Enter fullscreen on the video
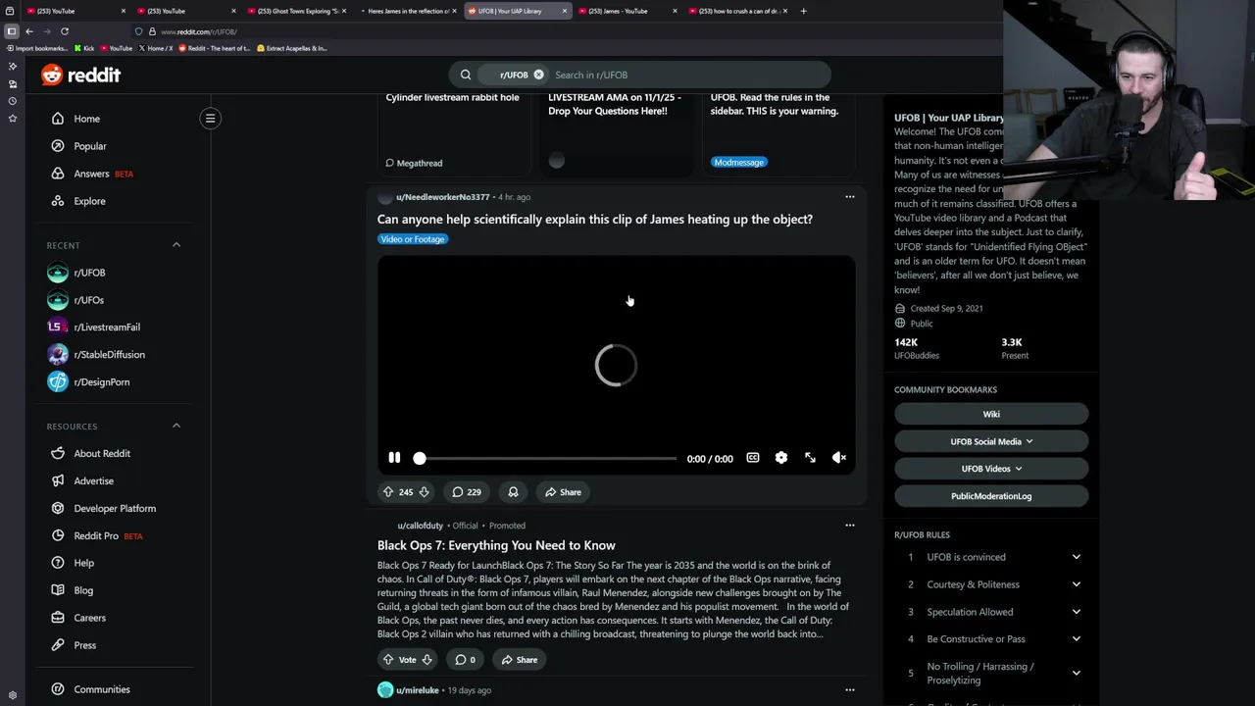Viewport: 1255px width, 706px height. pos(810,458)
